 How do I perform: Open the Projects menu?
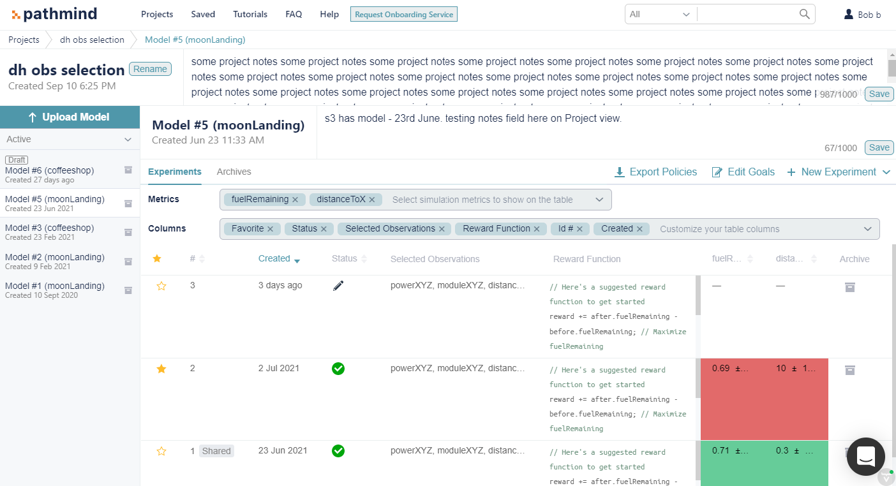coord(157,14)
